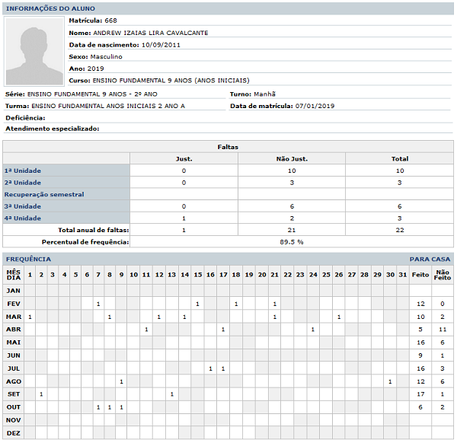Click the DEZ month row label
This screenshot has height=443, width=457.
click(x=13, y=432)
